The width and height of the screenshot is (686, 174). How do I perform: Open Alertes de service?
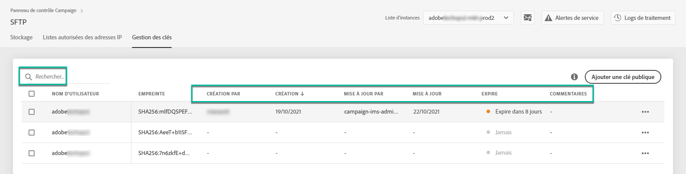point(572,18)
